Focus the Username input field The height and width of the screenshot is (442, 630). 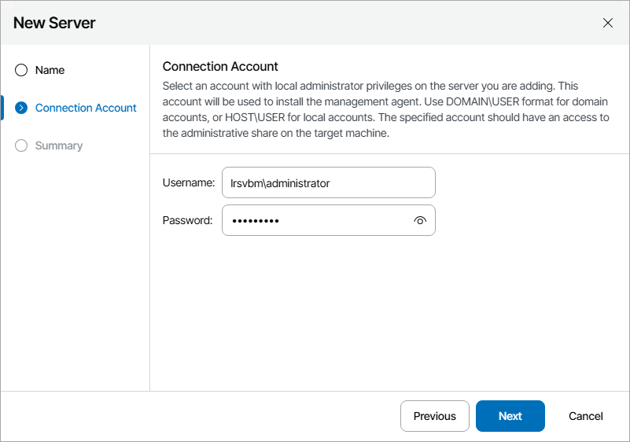coord(328,182)
